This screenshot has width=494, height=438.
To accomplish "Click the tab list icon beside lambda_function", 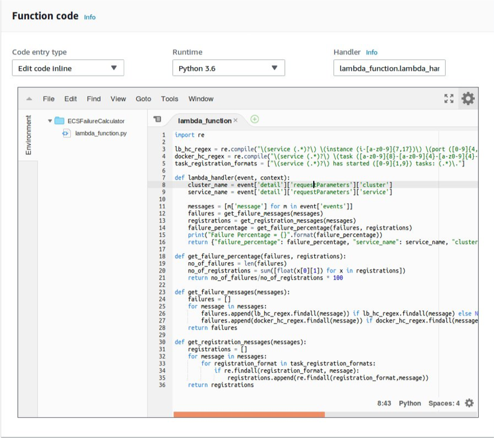I will click(157, 120).
